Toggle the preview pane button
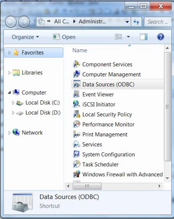Image resolution: width=174 pixels, height=219 pixels. coord(143,37)
